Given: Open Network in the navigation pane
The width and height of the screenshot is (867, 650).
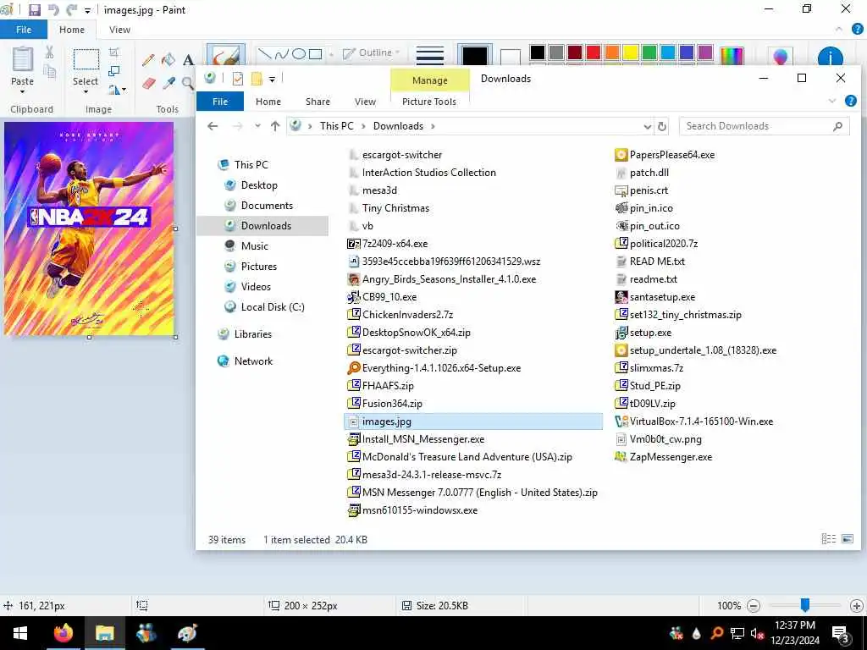Looking at the screenshot, I should [253, 361].
